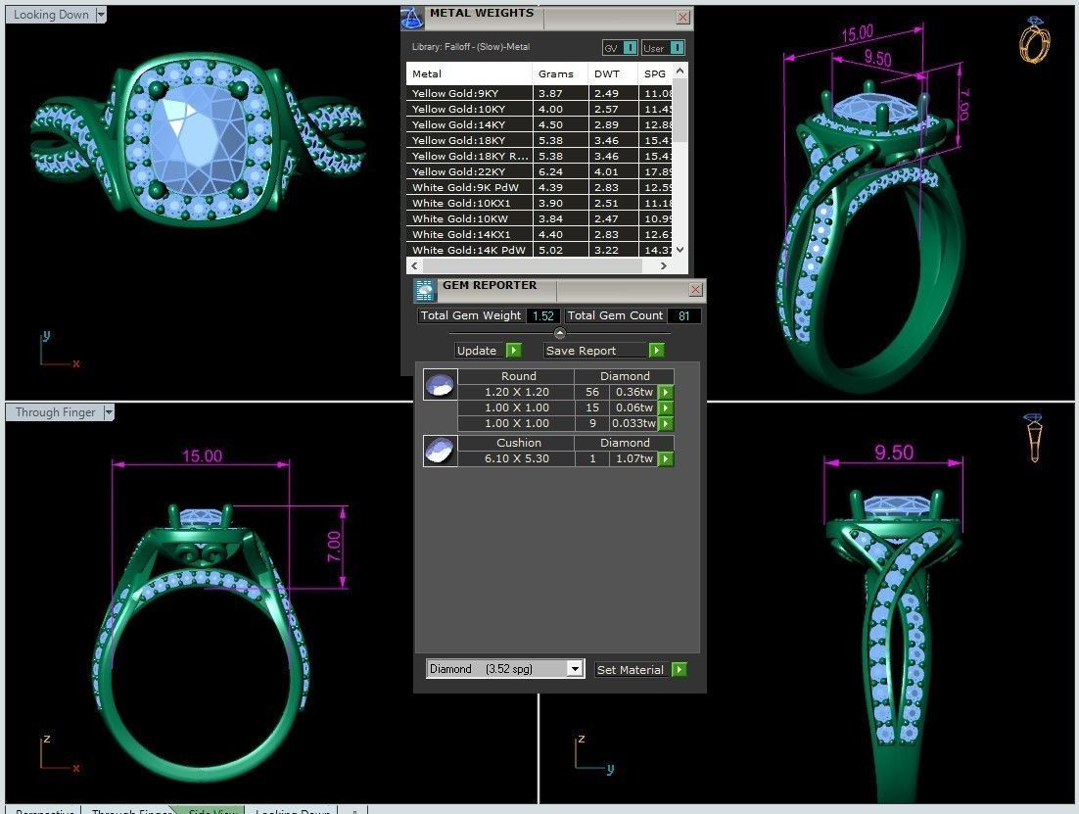The image size is (1079, 814).
Task: Click the 0.36tw weight cell
Action: point(633,392)
